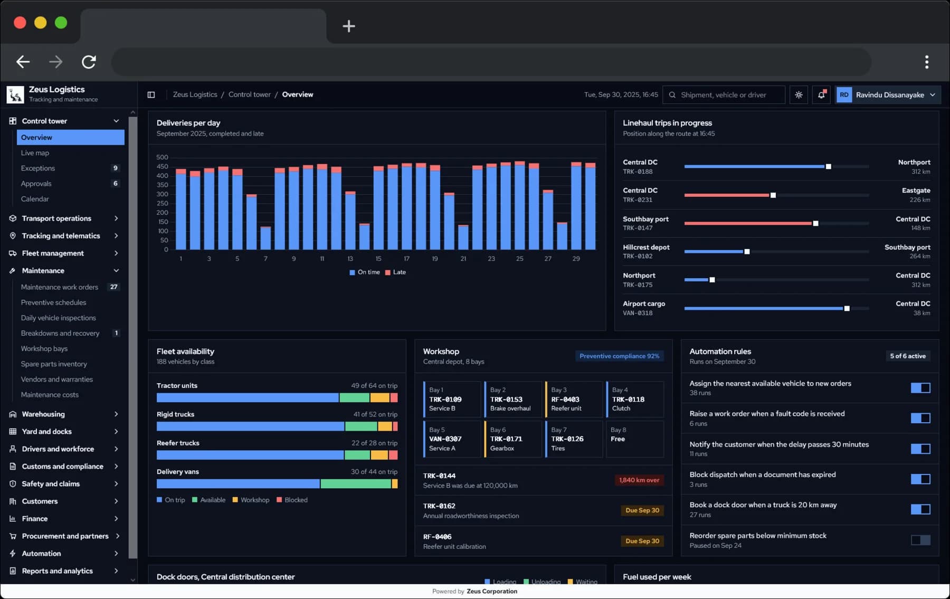This screenshot has width=950, height=599.
Task: Toggle the raise work order on fault code rule
Action: 920,419
